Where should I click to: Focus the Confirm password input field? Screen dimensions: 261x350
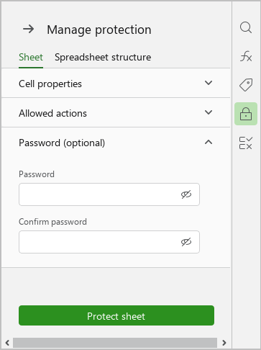click(109, 242)
